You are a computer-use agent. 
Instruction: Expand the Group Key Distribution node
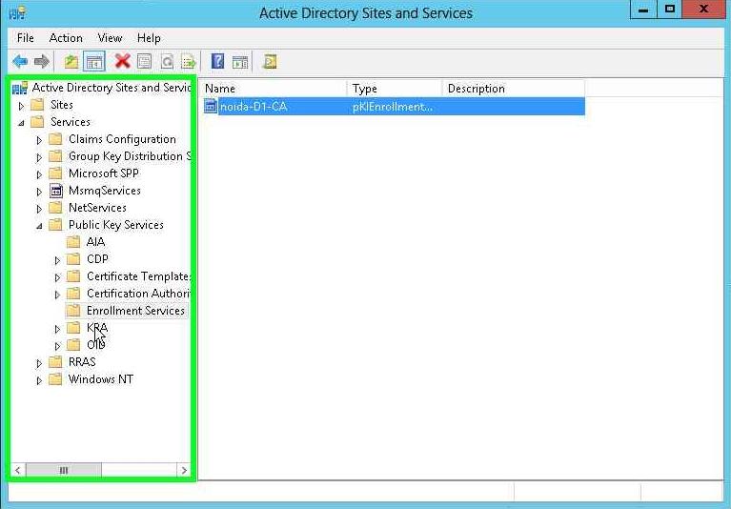(39, 157)
